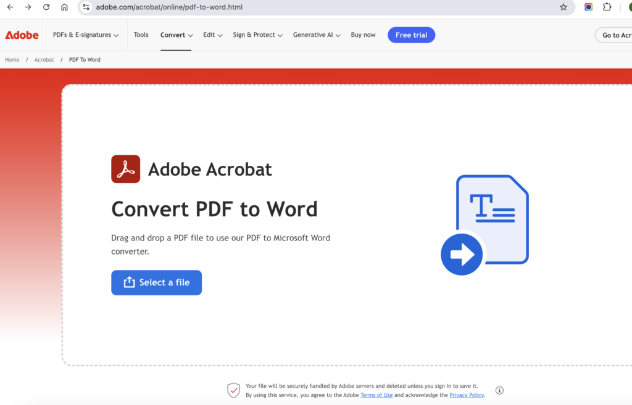Screen dimensions: 632x405
Task: Start the Free trial
Action: [411, 35]
